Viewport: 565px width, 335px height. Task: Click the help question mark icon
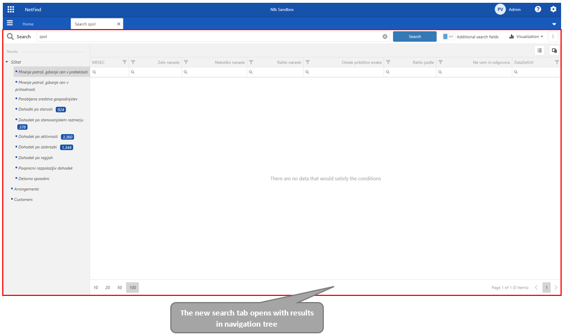[x=538, y=9]
